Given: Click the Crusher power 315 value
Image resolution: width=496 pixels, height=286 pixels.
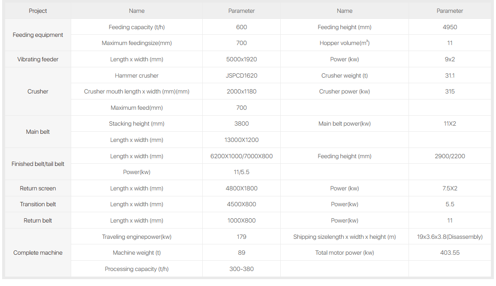Looking at the screenshot, I should click(x=450, y=91).
